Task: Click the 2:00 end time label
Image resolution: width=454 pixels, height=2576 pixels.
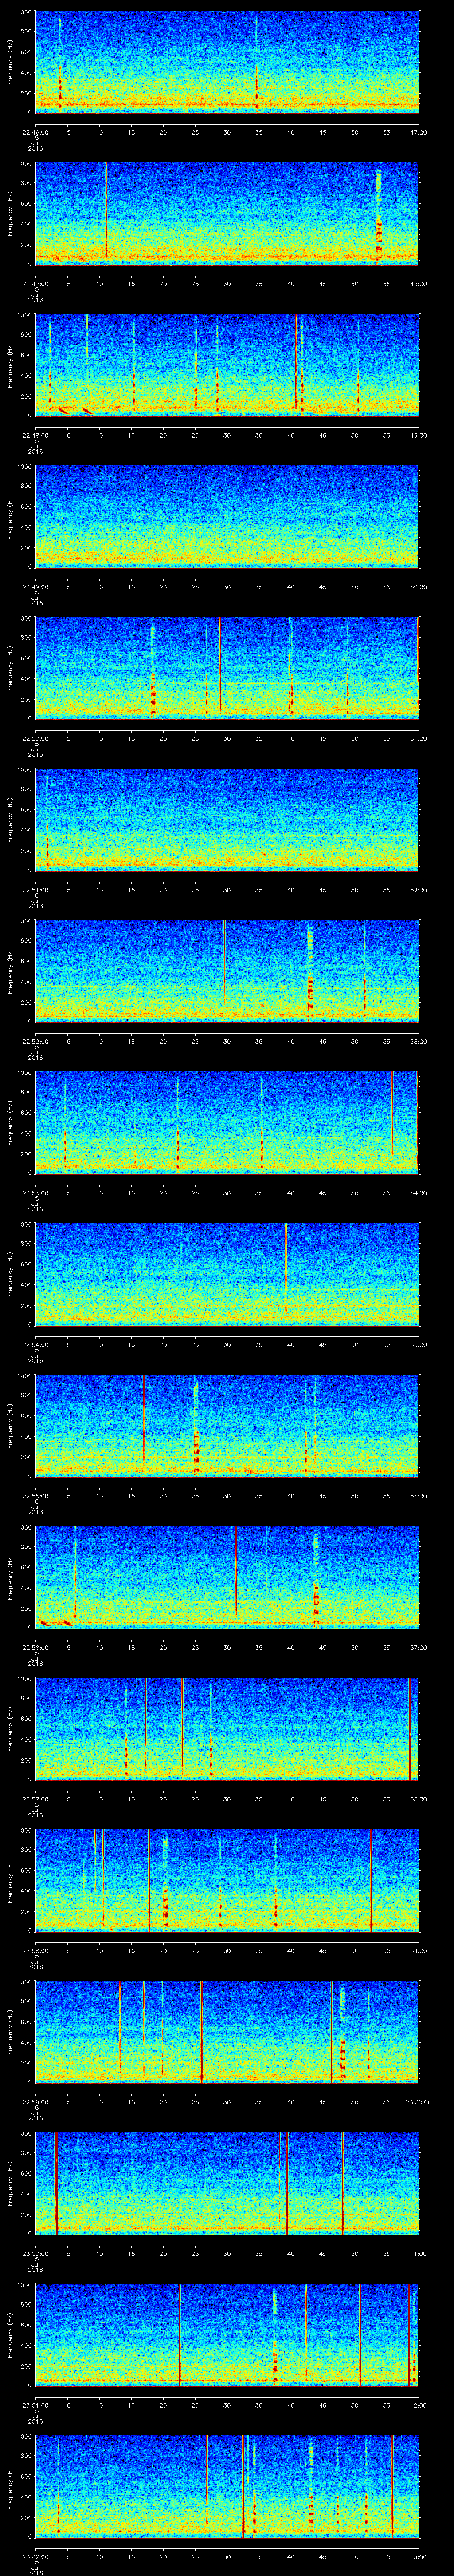Action: [x=420, y=2405]
